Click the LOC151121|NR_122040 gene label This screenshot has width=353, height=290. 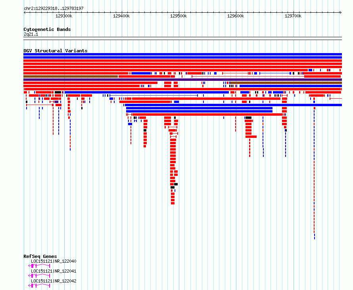[x=54, y=261]
